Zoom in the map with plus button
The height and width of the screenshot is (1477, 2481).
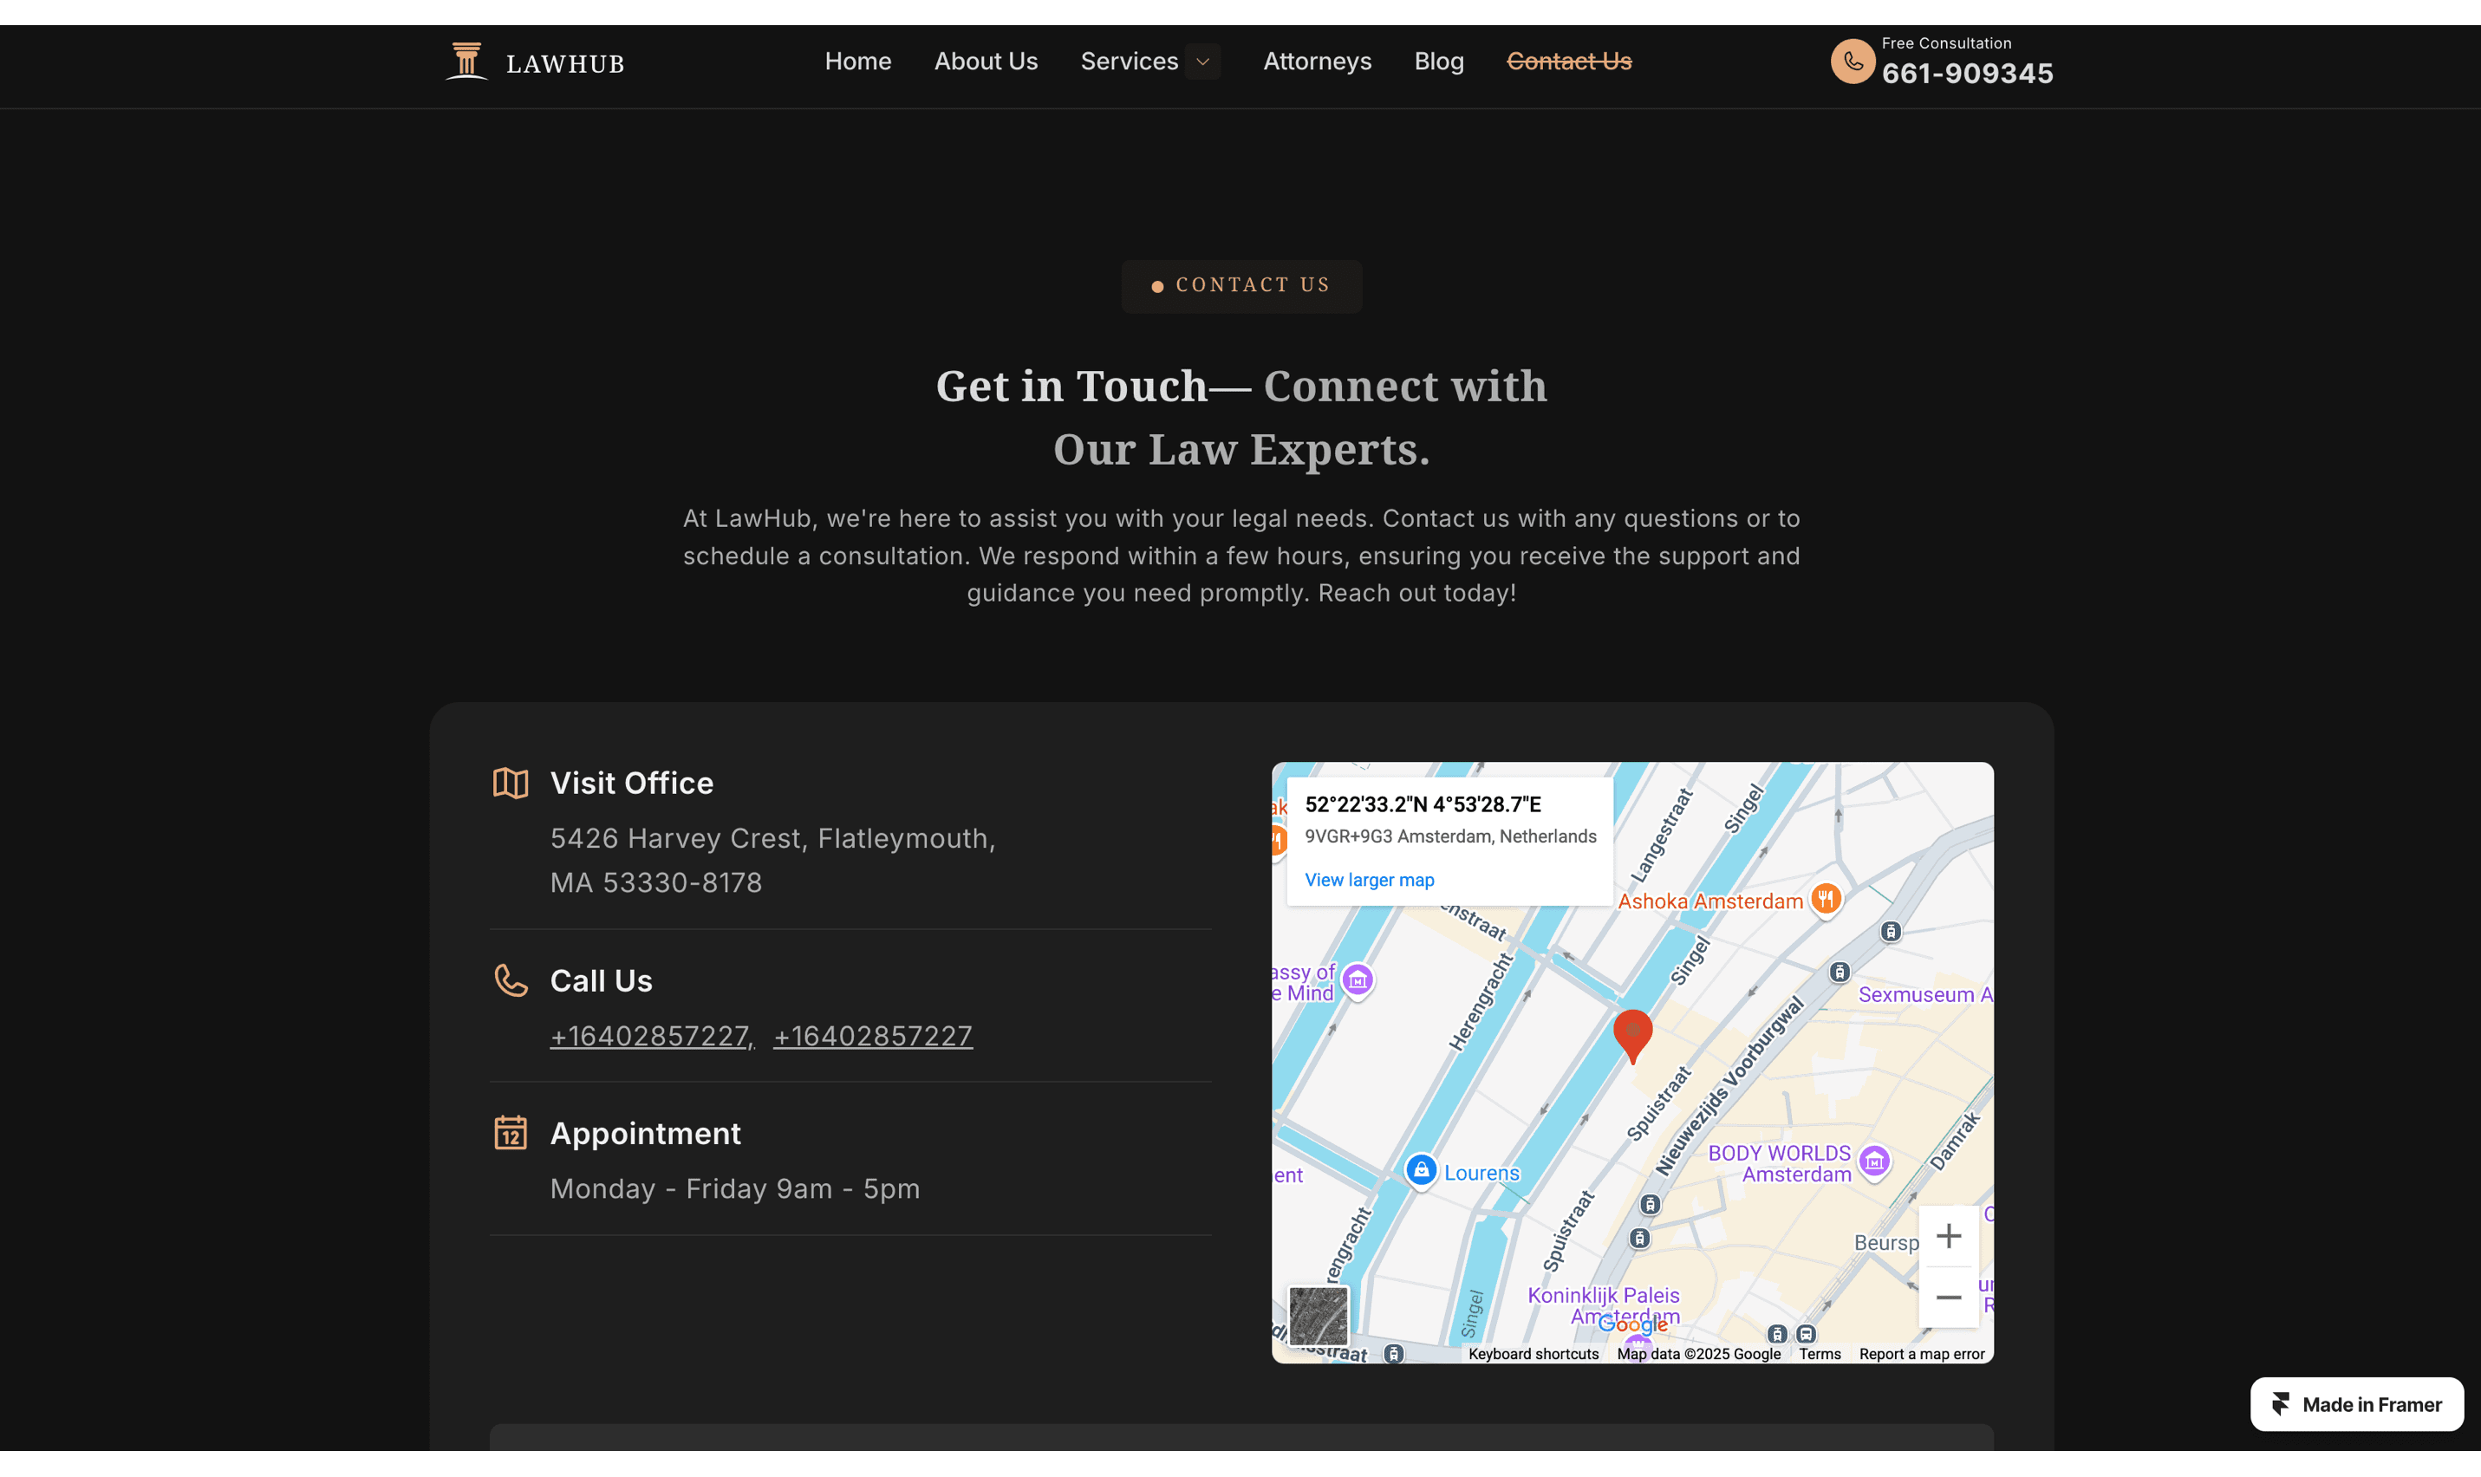1948,1236
